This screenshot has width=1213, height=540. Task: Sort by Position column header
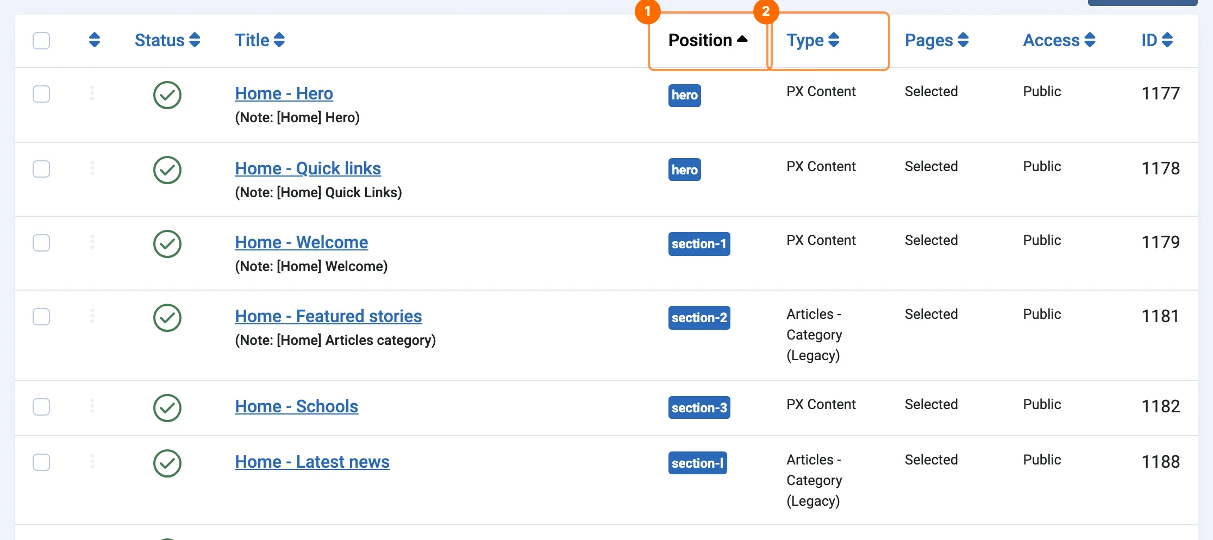pos(708,40)
